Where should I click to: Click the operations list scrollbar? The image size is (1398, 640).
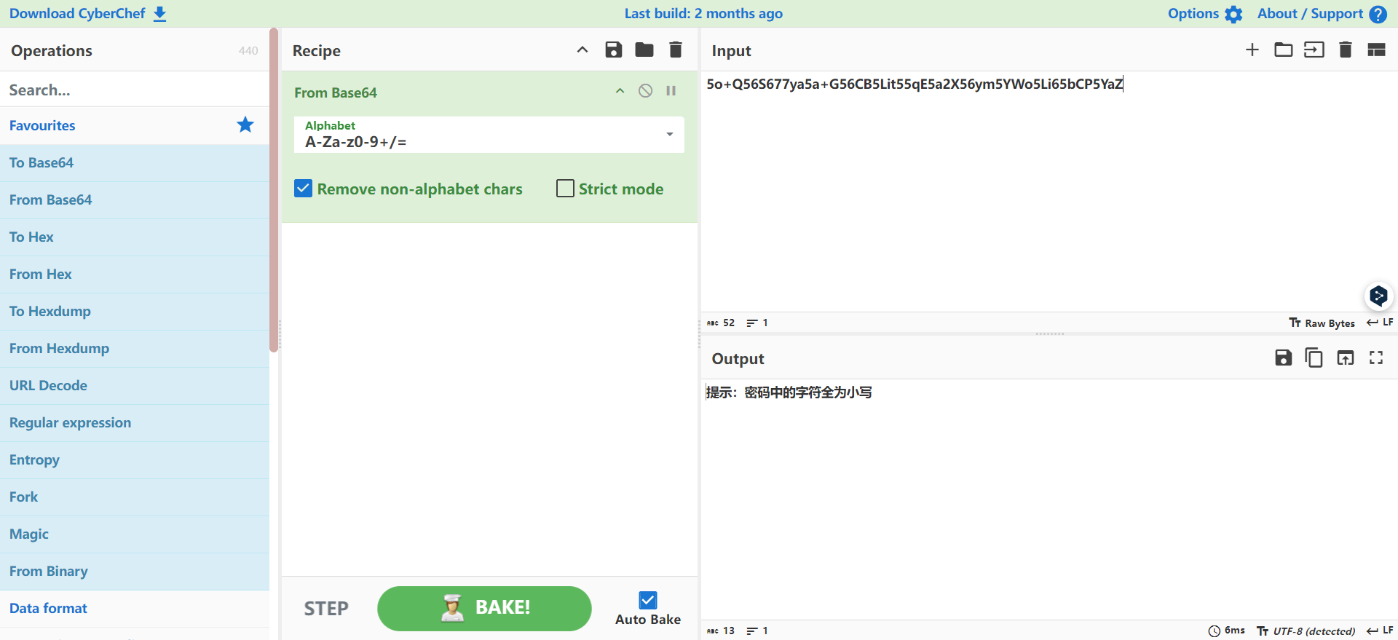point(274,190)
